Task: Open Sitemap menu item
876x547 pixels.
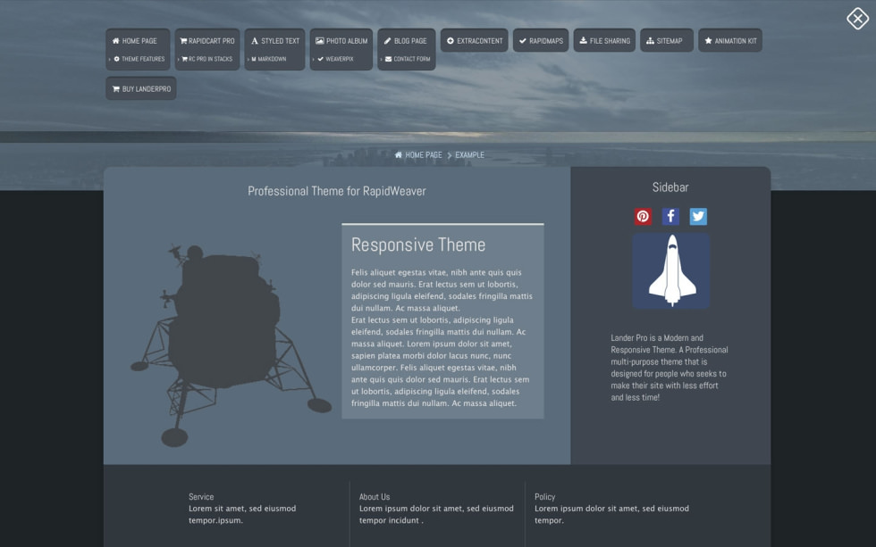Action: 667,41
